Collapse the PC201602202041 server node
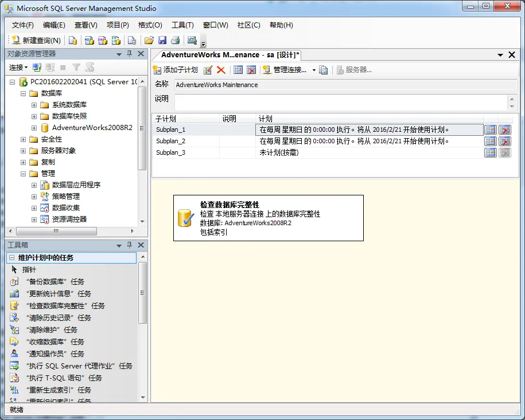This screenshot has height=420, width=525. (x=13, y=82)
